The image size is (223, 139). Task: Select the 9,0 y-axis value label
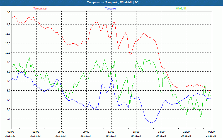click(8, 72)
